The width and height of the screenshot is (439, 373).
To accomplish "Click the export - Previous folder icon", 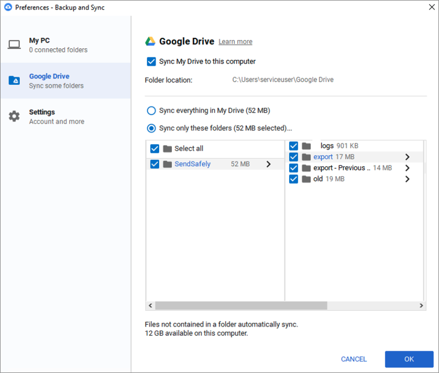I will tap(306, 168).
